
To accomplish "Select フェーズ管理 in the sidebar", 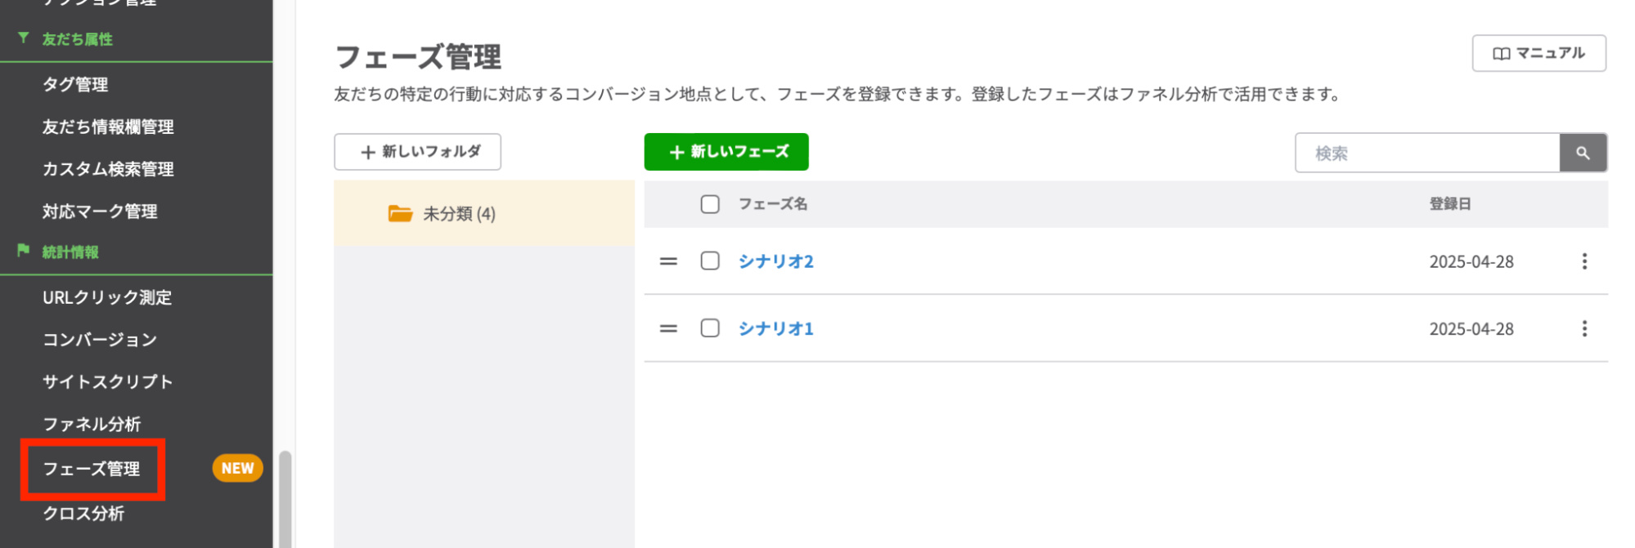I will (92, 470).
